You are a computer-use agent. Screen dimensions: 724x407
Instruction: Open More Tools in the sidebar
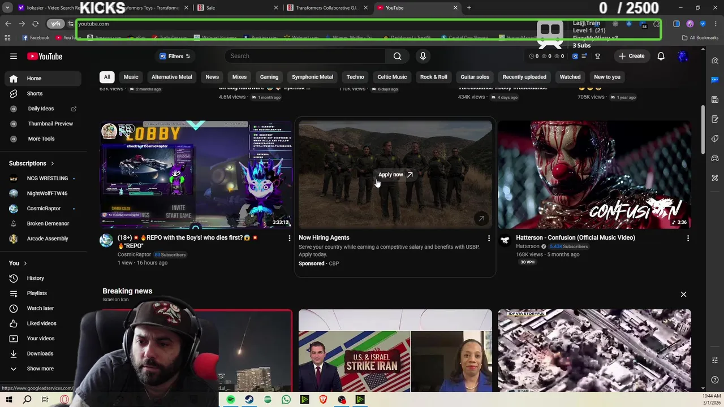44,138
